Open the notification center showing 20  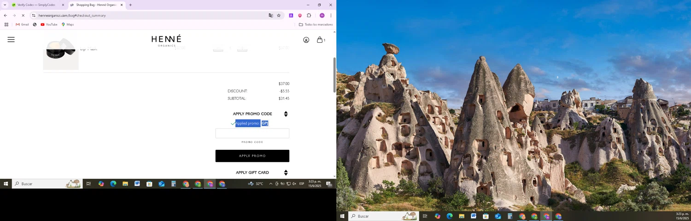point(329,184)
